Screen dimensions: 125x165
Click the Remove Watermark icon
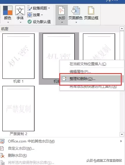pyautogui.click(x=2, y=156)
